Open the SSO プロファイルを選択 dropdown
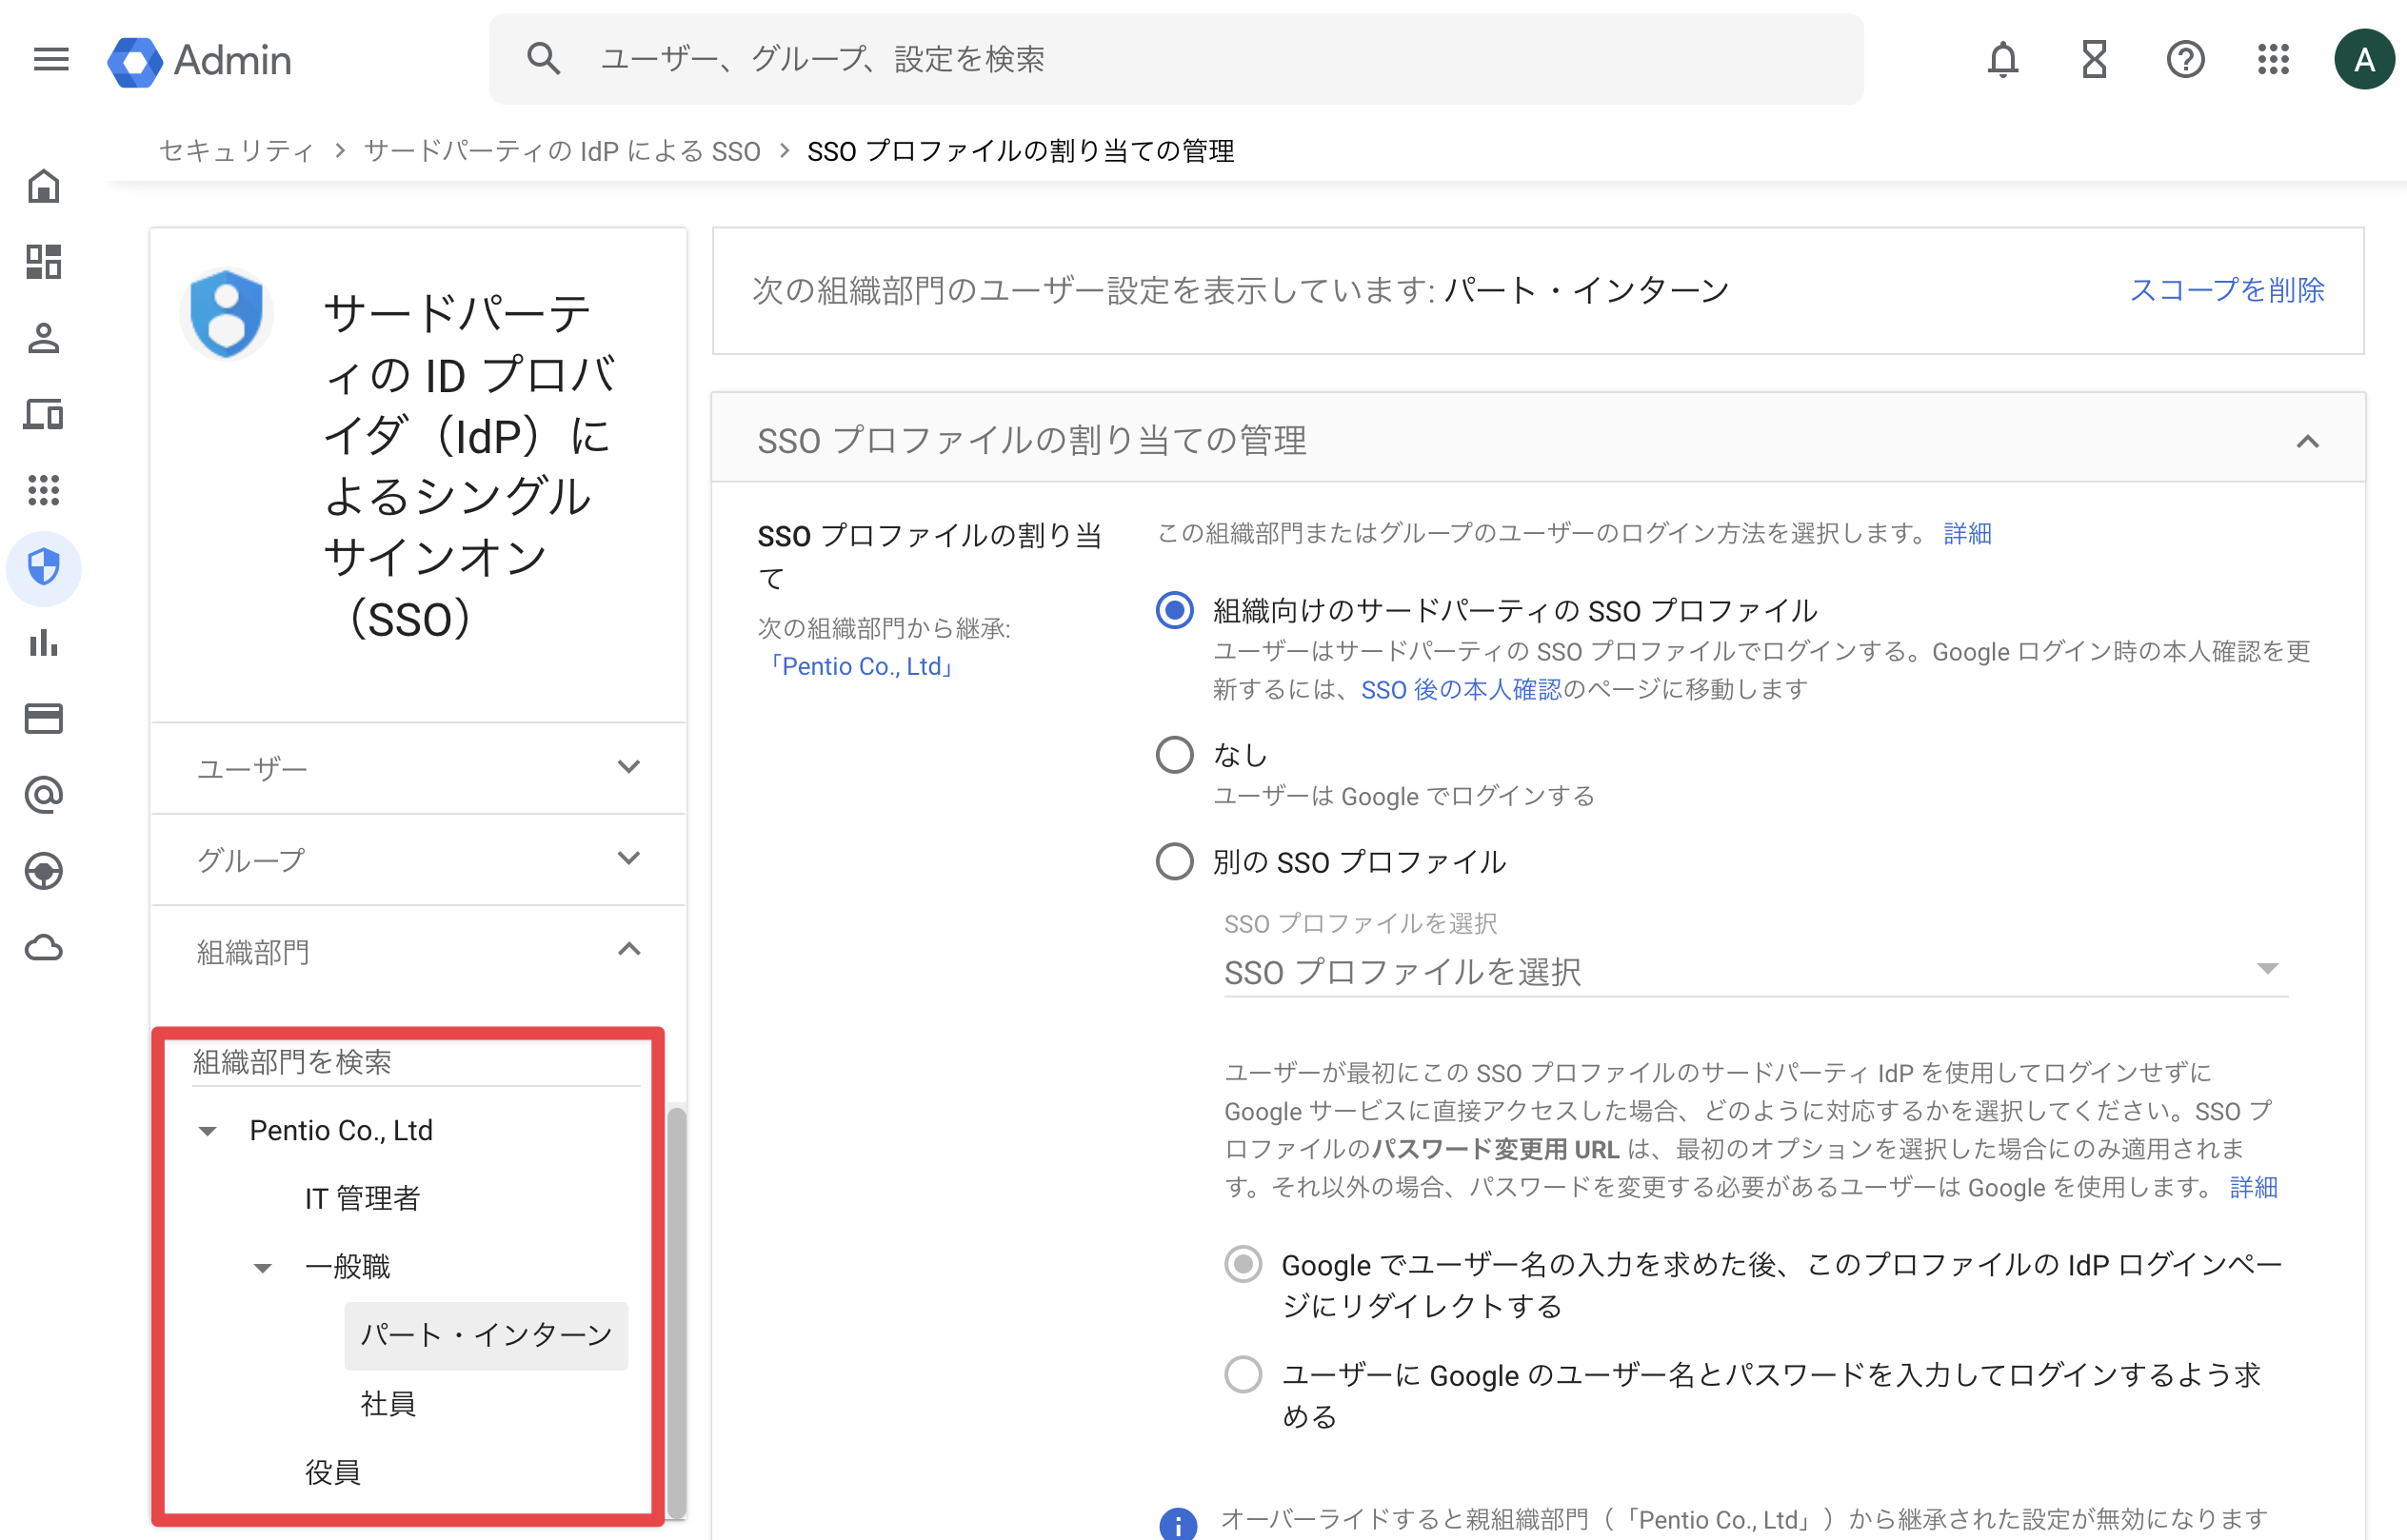Viewport: 2407px width, 1540px height. click(x=1756, y=970)
